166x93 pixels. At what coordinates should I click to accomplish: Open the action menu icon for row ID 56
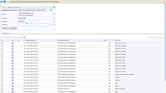tap(13, 52)
